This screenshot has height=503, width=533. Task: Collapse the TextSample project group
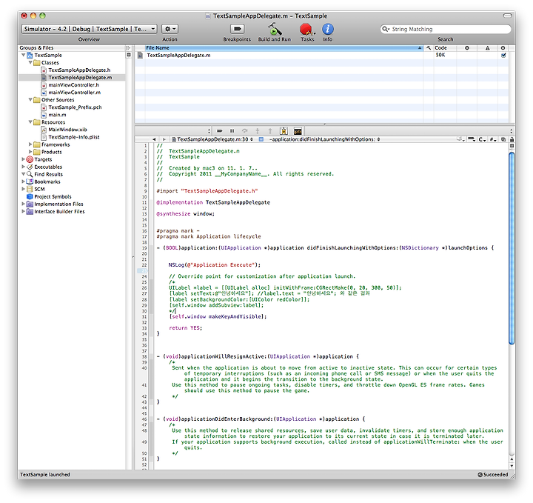[23, 55]
